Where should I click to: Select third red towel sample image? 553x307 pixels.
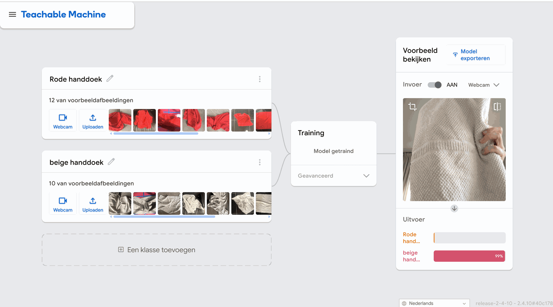[x=169, y=120]
